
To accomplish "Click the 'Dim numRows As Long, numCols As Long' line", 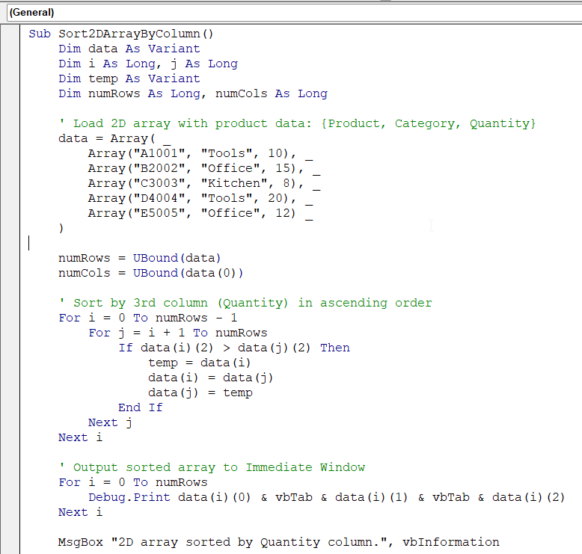I will [193, 93].
